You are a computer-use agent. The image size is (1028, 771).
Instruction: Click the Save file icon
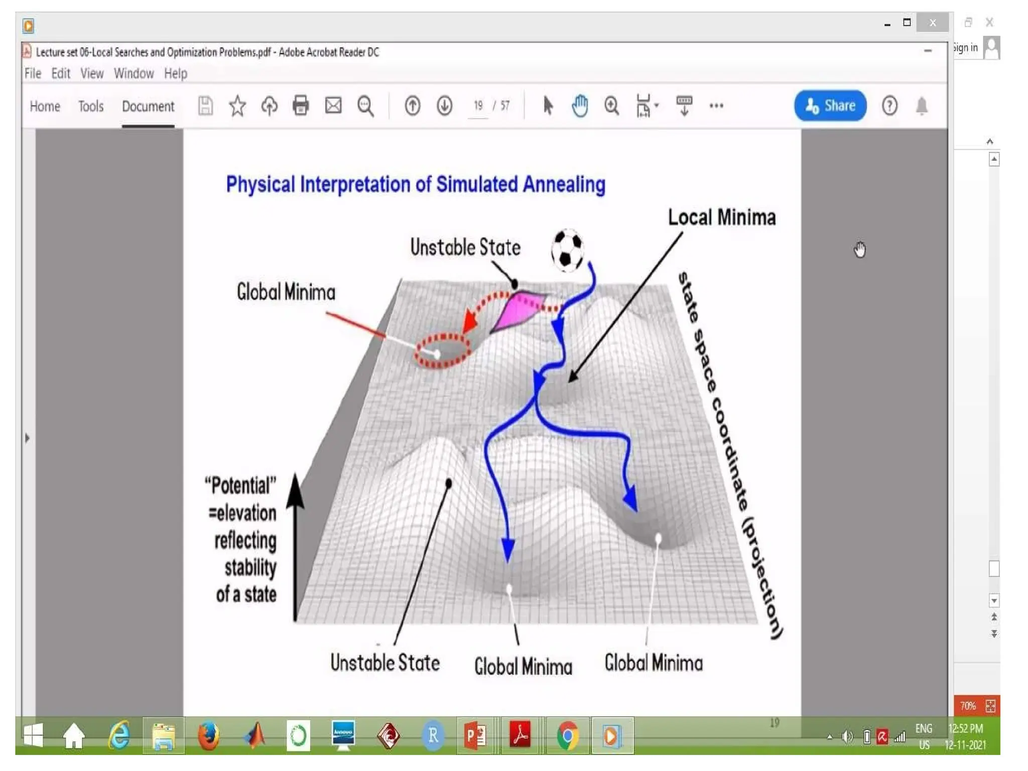tap(205, 106)
